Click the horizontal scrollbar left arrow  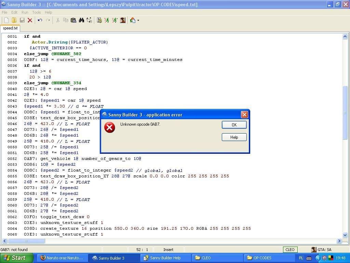[x=5, y=241]
